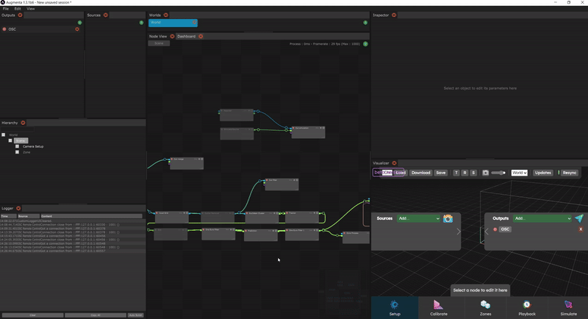Remove the World item with its orange icon
588x319 pixels.
pos(194,23)
